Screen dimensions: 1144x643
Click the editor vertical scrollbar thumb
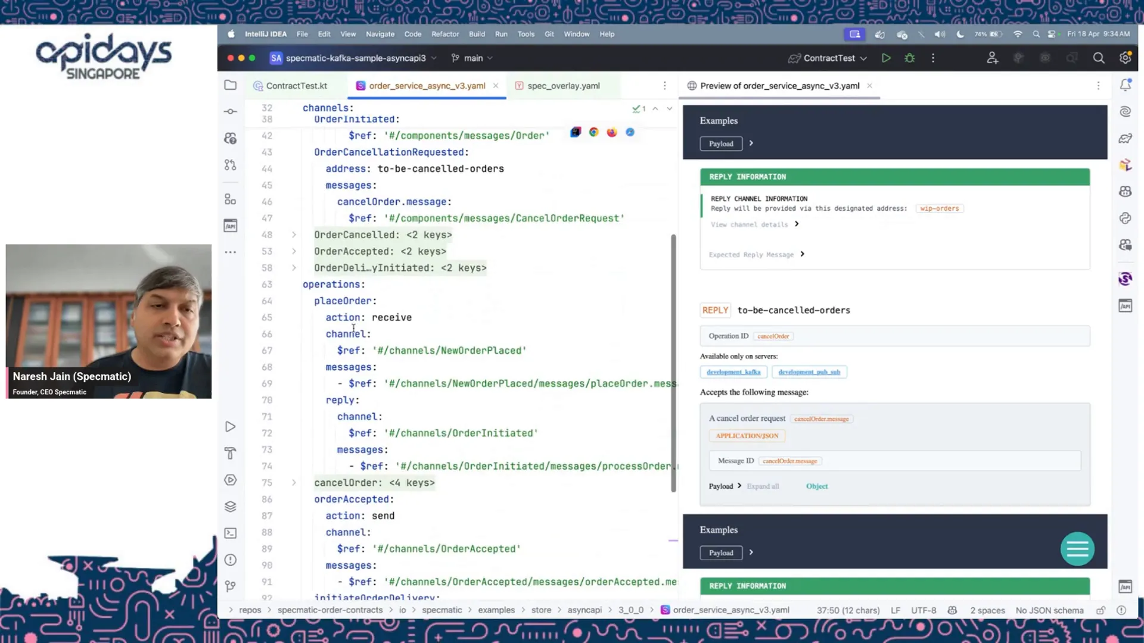(x=673, y=363)
